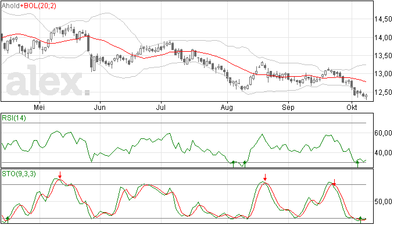Click the red stochastic sell arrow in August

[265, 177]
